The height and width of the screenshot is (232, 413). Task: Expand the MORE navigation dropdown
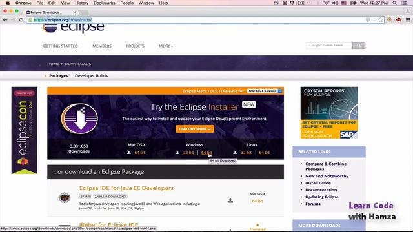tap(166, 46)
